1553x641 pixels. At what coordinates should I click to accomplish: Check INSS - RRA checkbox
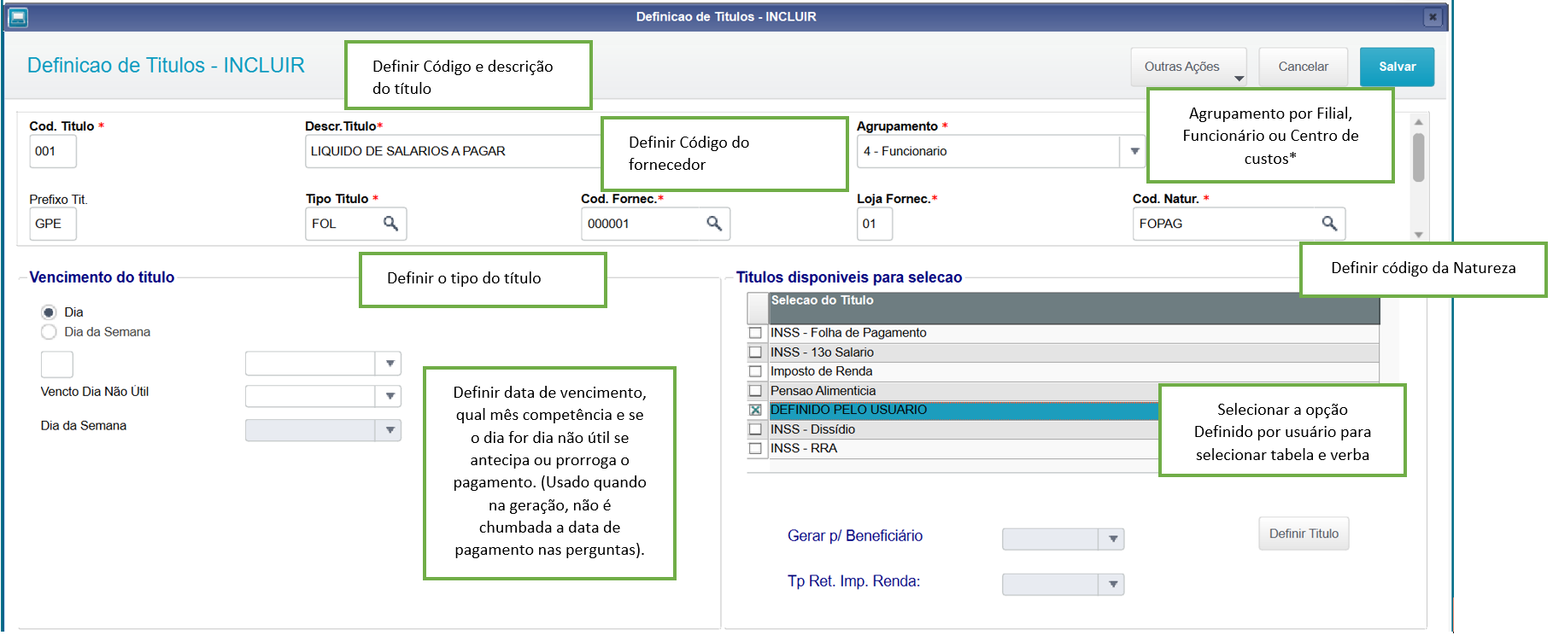[755, 448]
